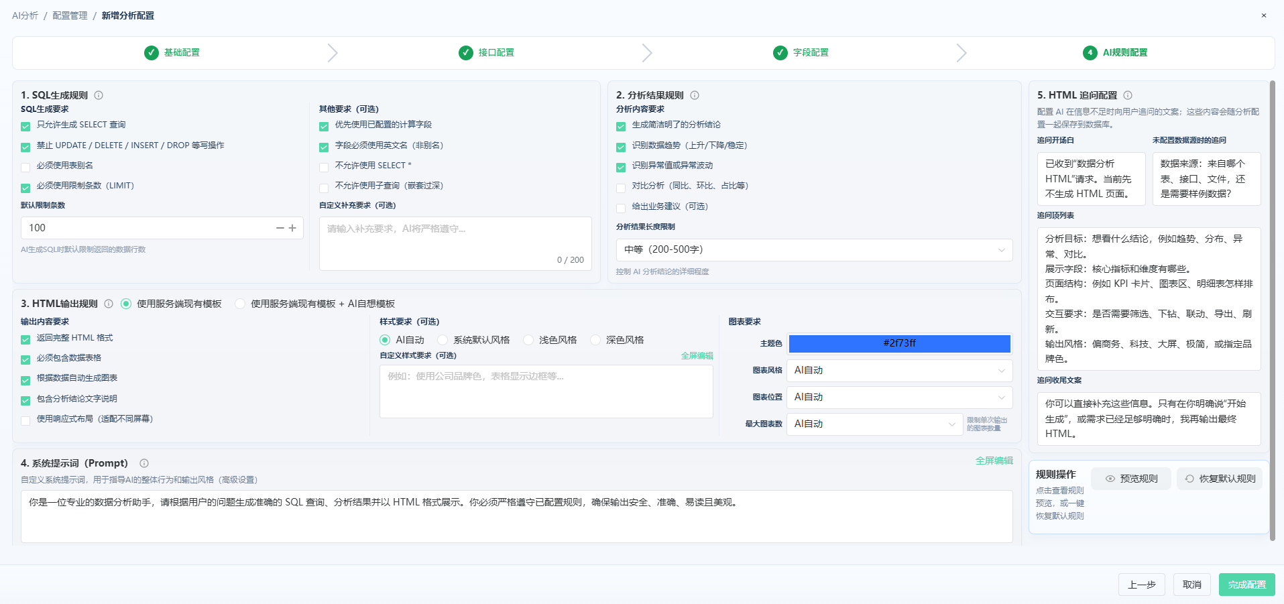This screenshot has width=1284, height=604.
Task: Select AI自动 style radio button
Action: point(385,340)
